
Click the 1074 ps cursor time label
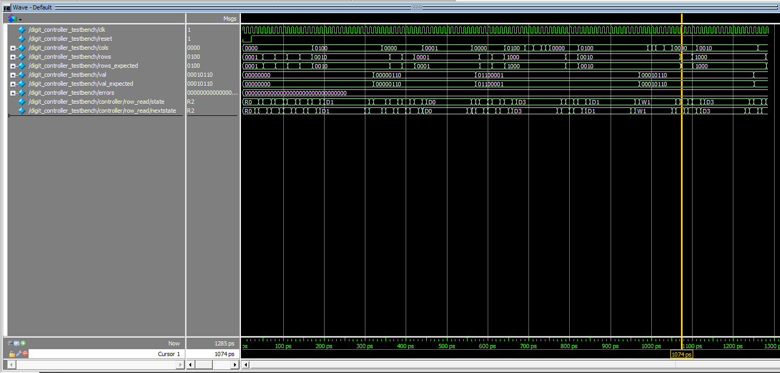(682, 354)
